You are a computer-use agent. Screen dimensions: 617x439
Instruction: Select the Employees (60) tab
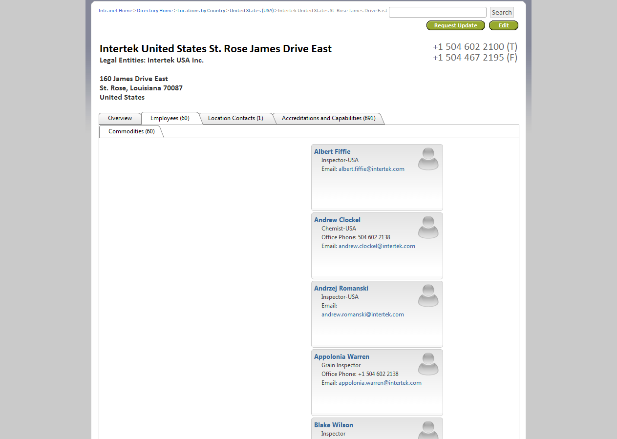pyautogui.click(x=170, y=118)
